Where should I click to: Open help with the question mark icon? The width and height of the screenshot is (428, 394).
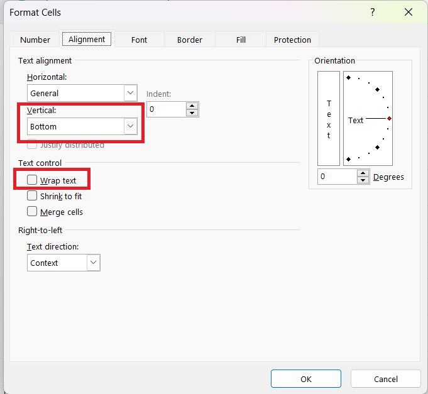tap(373, 12)
